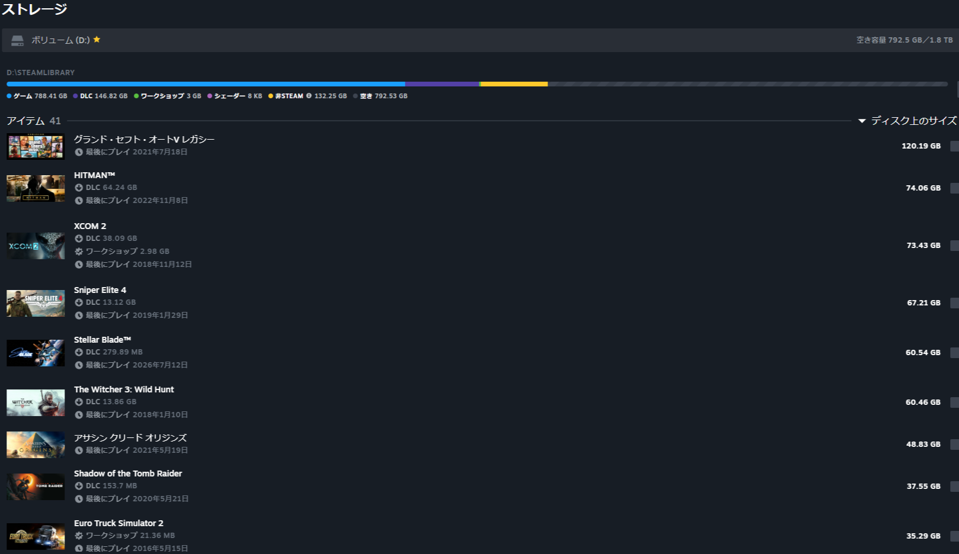Click the blue ゲーム segment of storage bar

(205, 84)
